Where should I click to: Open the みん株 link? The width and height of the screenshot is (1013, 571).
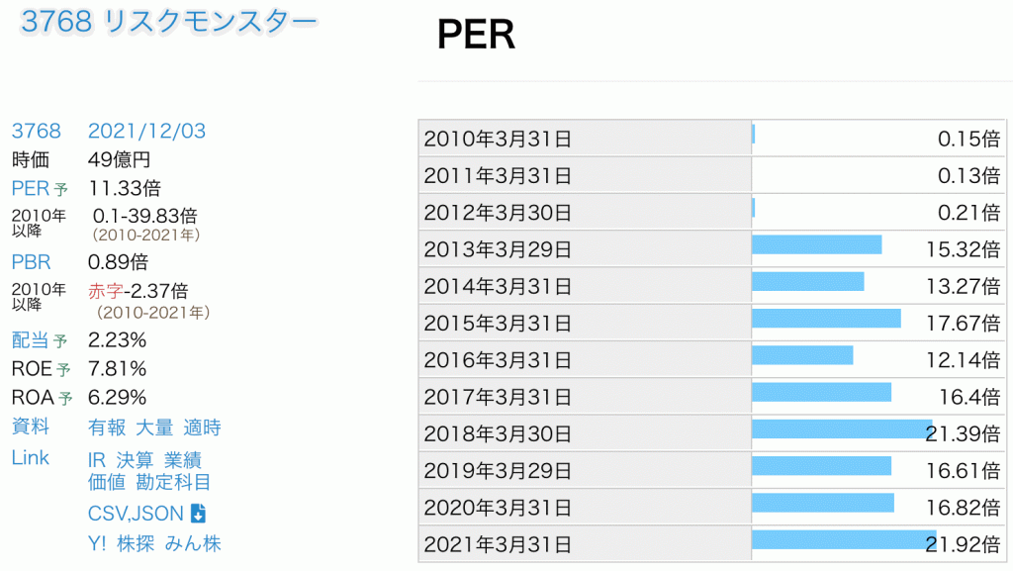click(193, 543)
